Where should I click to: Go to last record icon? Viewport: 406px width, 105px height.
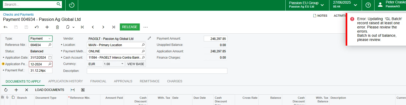pyautogui.click(x=114, y=27)
